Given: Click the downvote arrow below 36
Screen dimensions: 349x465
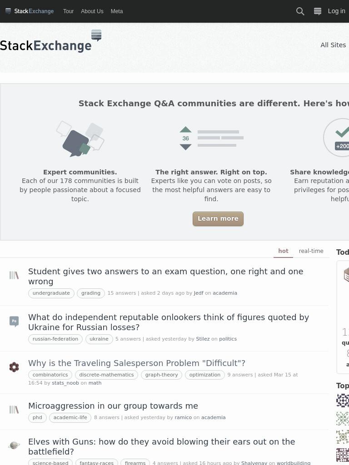Looking at the screenshot, I should click(185, 147).
